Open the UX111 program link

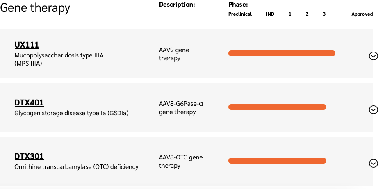click(x=27, y=45)
